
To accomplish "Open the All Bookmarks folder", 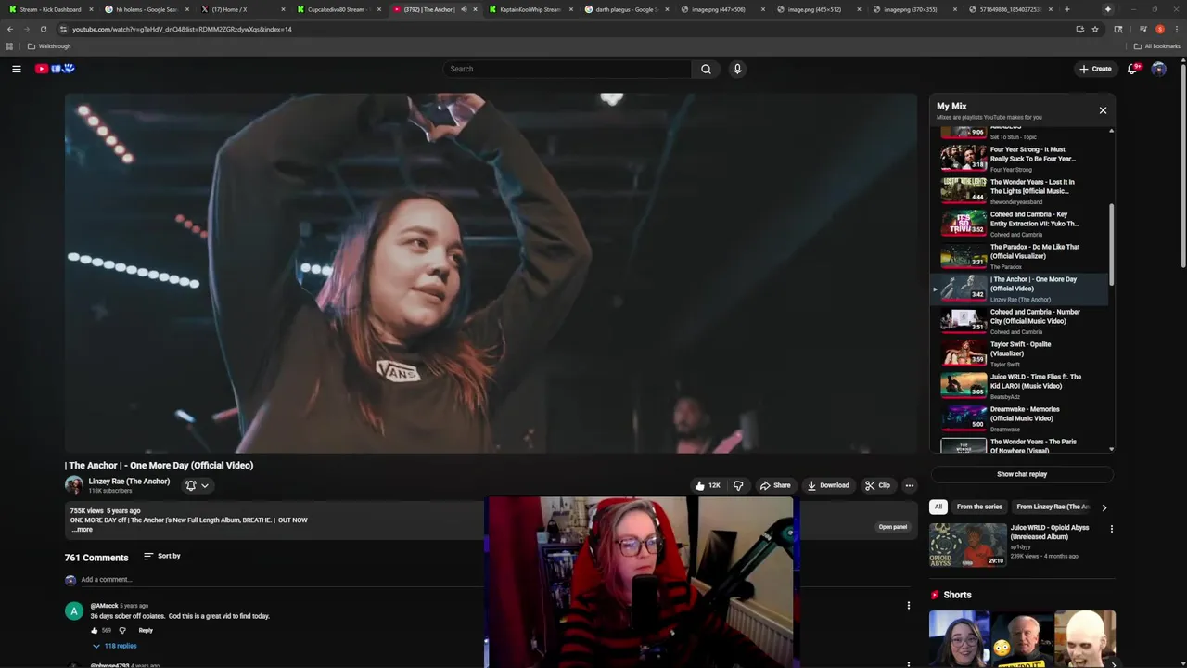I will pos(1156,46).
